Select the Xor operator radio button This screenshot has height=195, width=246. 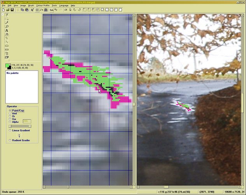[10, 119]
